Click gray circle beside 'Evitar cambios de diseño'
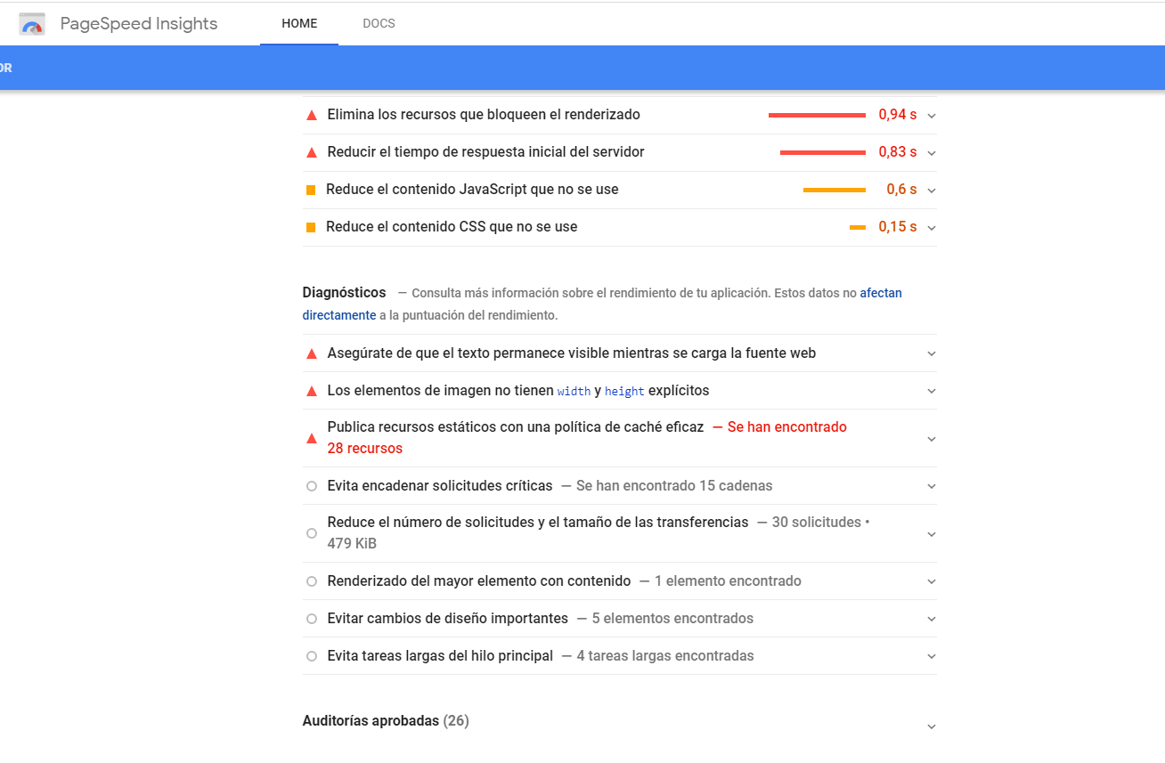The height and width of the screenshot is (763, 1165). coord(312,619)
